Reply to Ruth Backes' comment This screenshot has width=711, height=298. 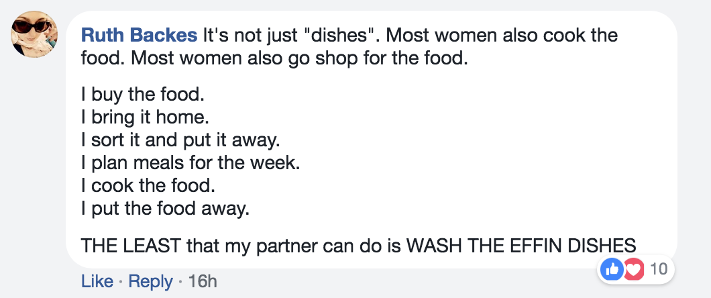[150, 281]
